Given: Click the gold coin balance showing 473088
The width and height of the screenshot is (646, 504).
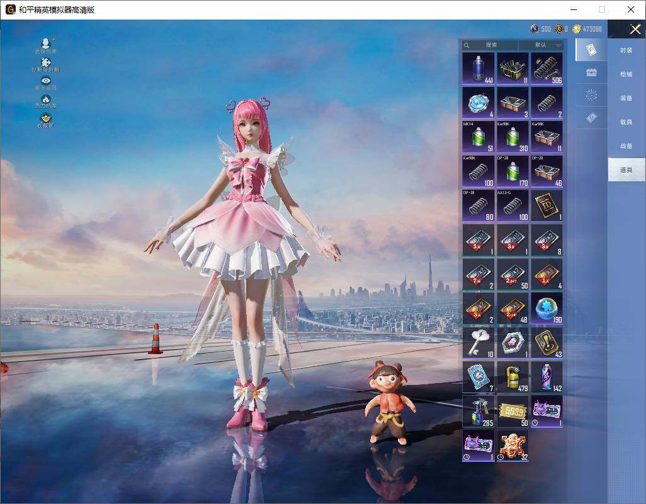Looking at the screenshot, I should pos(587,29).
